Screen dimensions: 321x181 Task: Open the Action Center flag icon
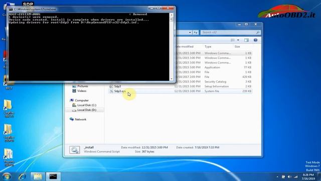pos(283,176)
